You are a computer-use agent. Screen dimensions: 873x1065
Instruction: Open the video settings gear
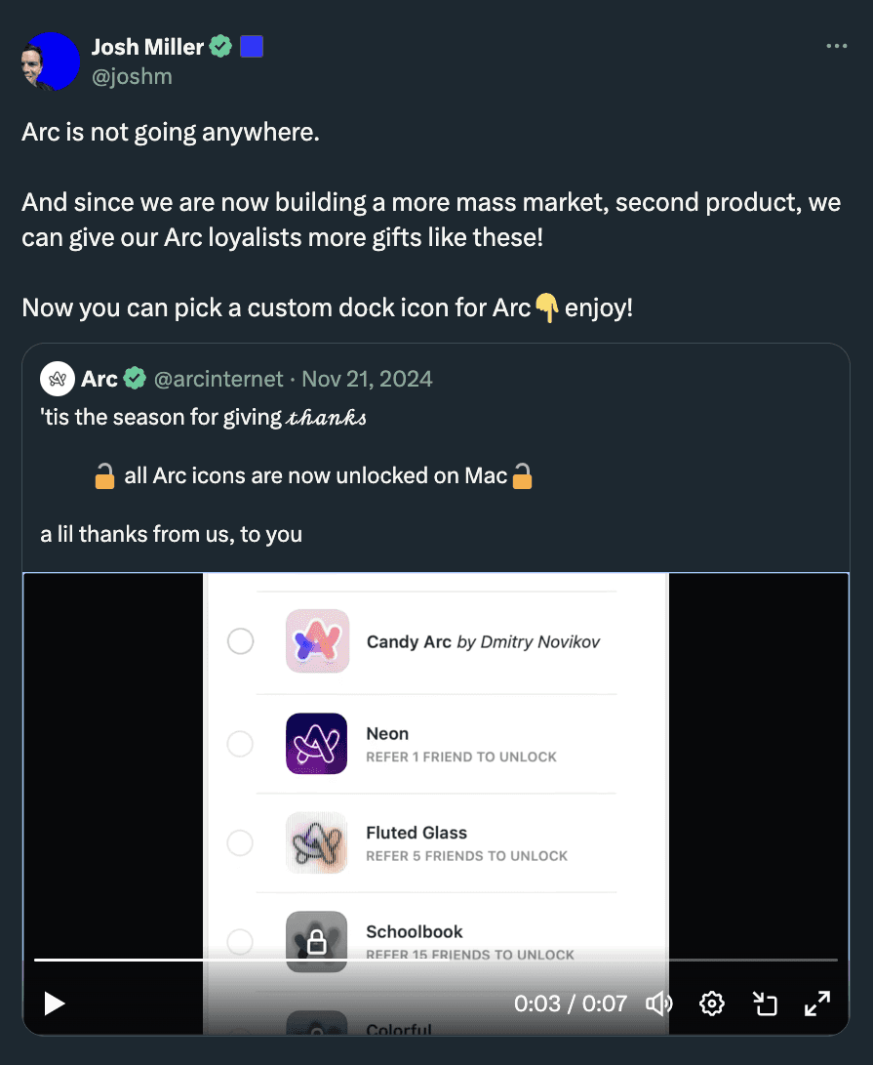click(711, 1004)
